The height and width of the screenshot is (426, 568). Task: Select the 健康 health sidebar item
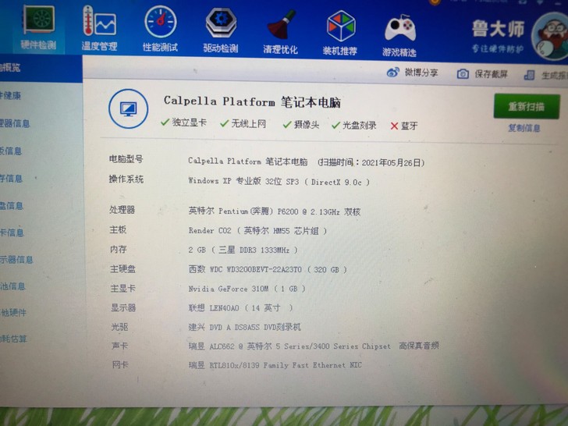coord(10,95)
